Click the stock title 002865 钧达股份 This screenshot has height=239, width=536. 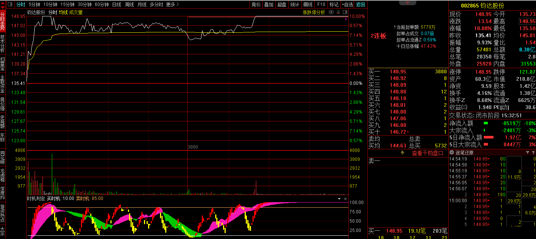point(482,6)
